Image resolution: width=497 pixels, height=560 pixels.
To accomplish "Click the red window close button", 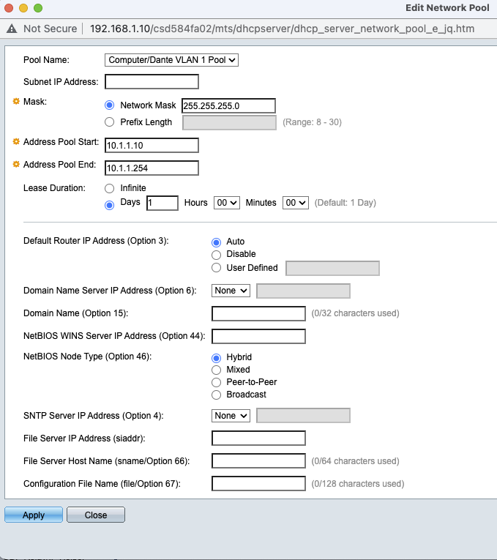I will [9, 8].
